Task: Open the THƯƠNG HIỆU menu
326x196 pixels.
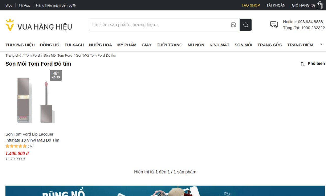Action: click(x=20, y=45)
